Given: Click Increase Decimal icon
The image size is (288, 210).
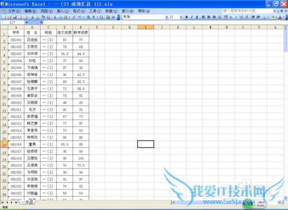Looking at the screenshot, I should point(241,17).
